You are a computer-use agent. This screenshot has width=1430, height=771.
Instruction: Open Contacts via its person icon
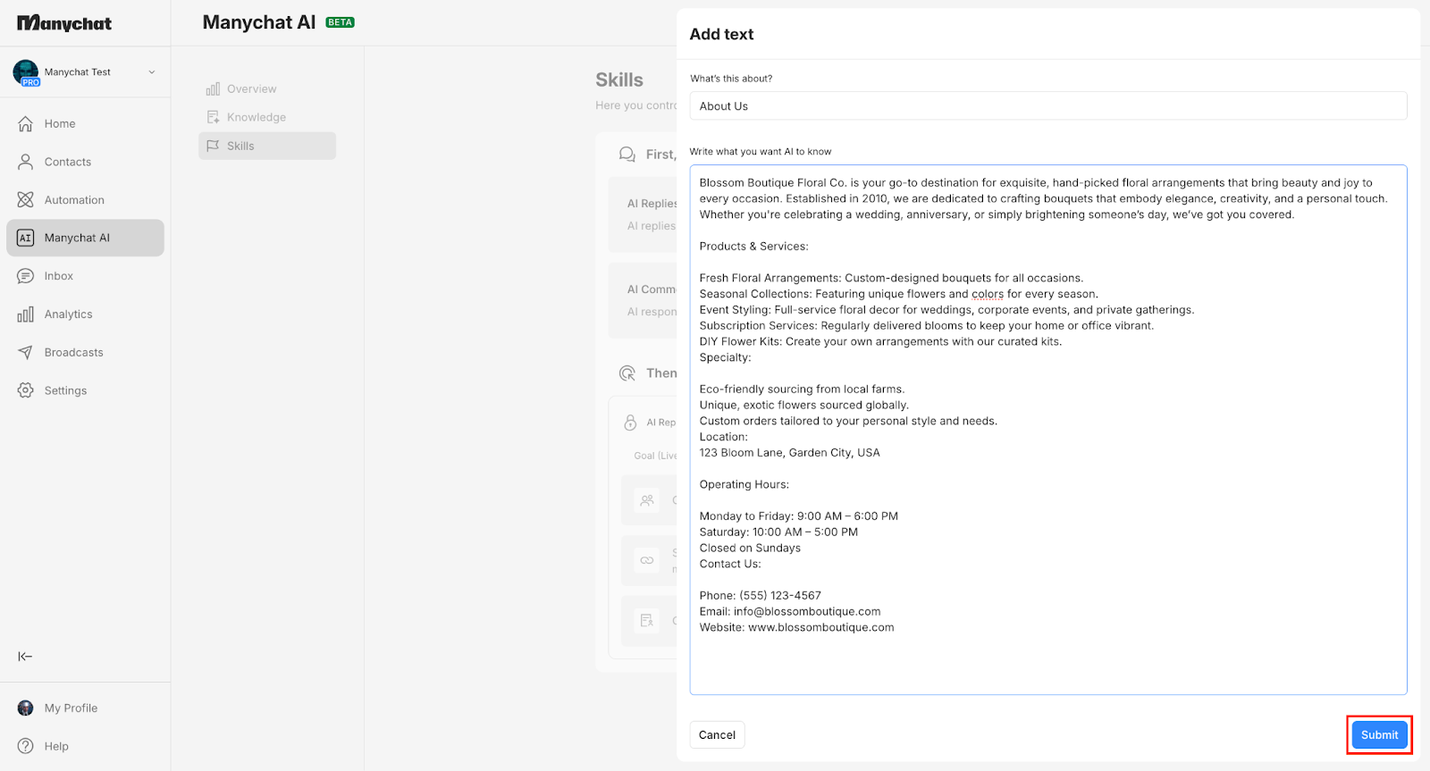coord(26,162)
